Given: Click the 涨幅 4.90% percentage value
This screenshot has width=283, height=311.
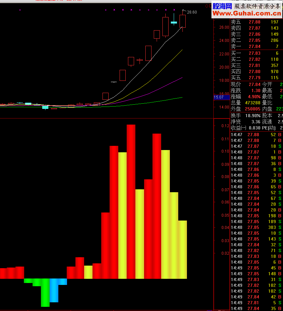Looking at the screenshot, I should (254, 97).
